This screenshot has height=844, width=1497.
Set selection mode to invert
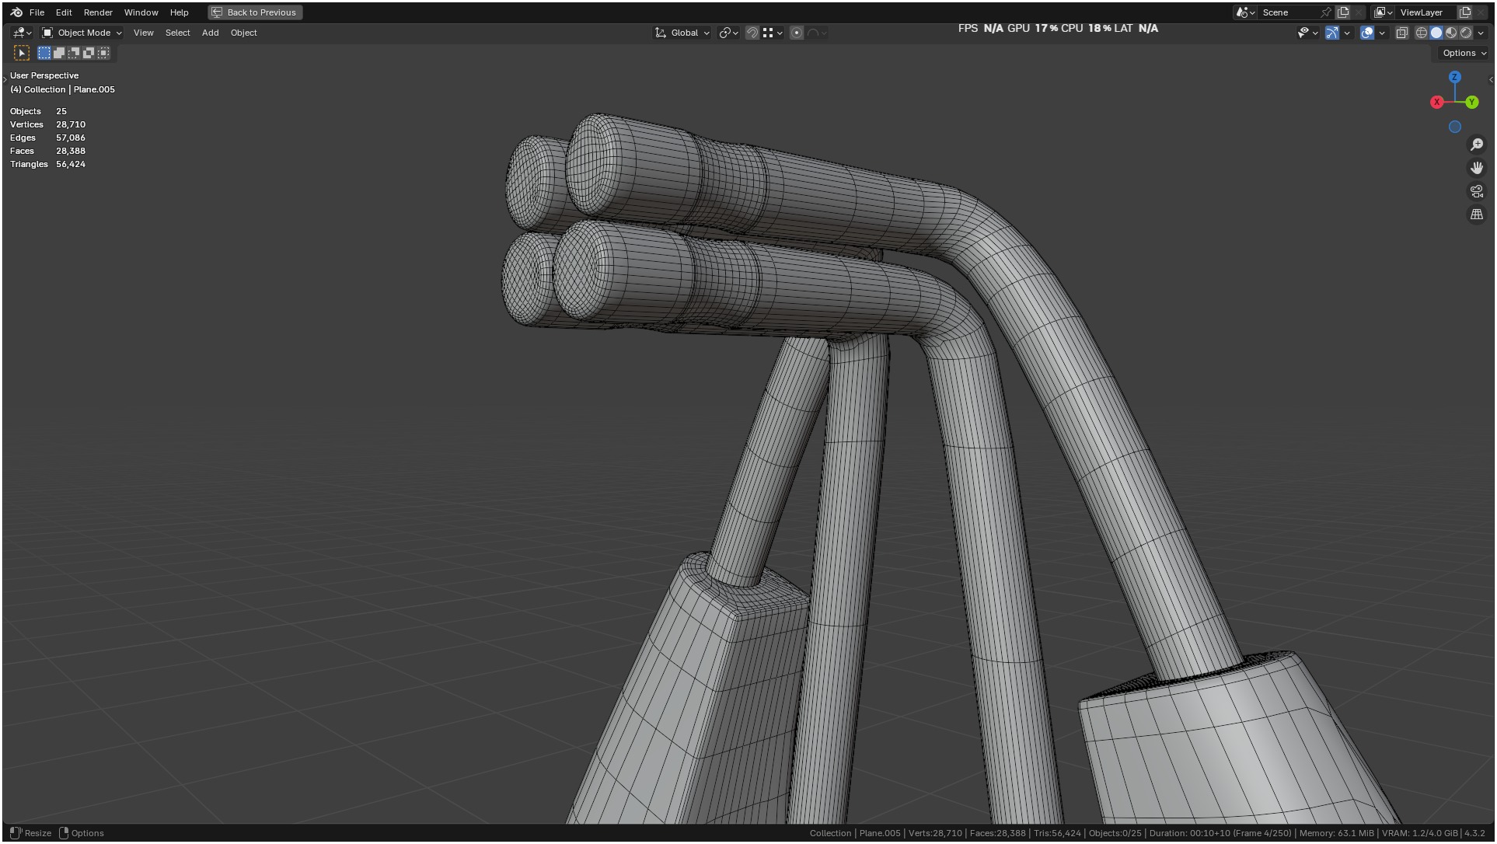click(89, 53)
